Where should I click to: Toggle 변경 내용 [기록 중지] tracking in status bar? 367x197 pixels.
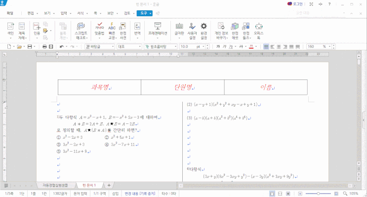click(x=140, y=194)
